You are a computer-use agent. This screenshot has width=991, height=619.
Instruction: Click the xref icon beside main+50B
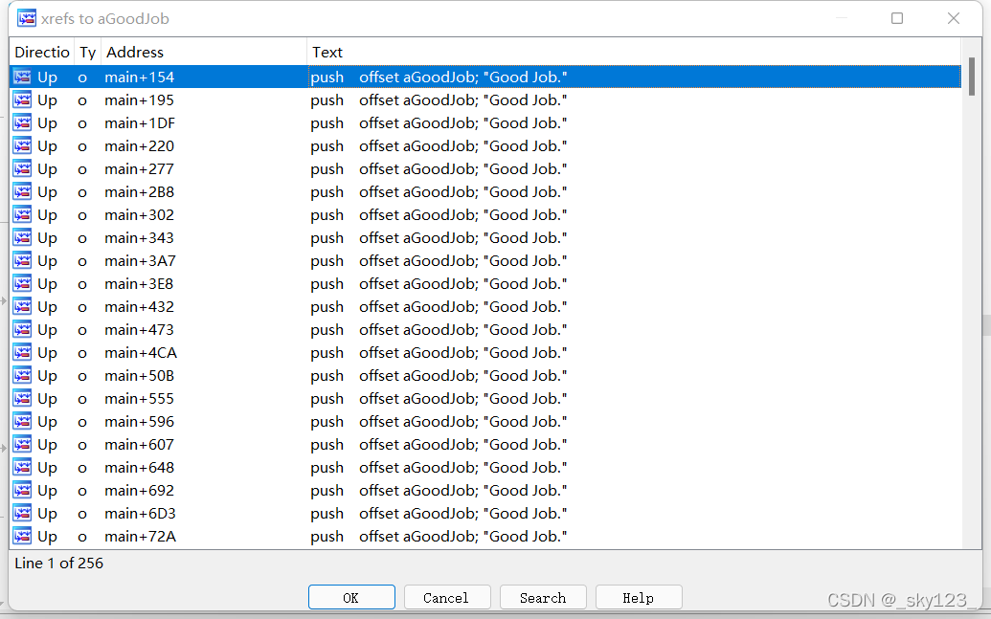pos(22,376)
